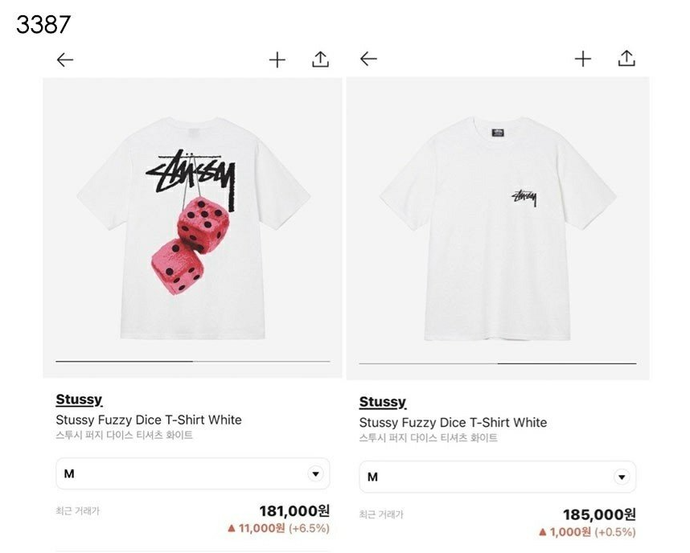Click left product title Stussy Fuzzy Dice T-Shirt White
This screenshot has width=690, height=553.
[149, 420]
